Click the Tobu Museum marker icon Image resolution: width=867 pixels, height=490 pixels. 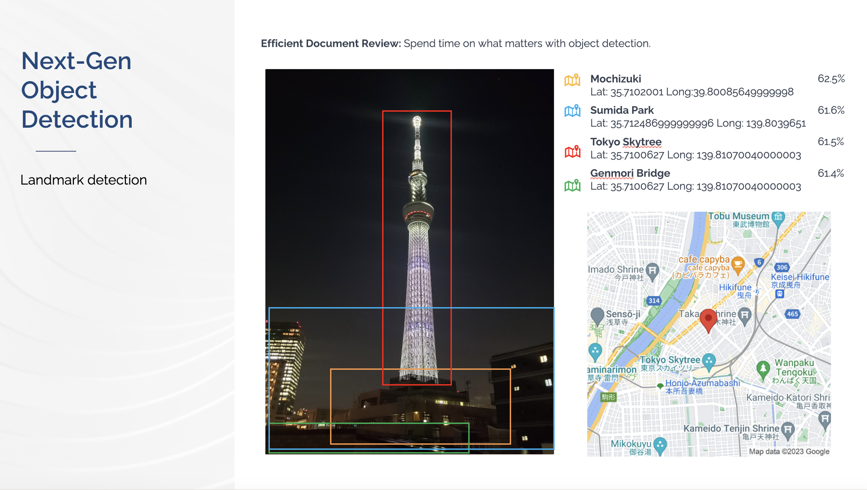778,218
